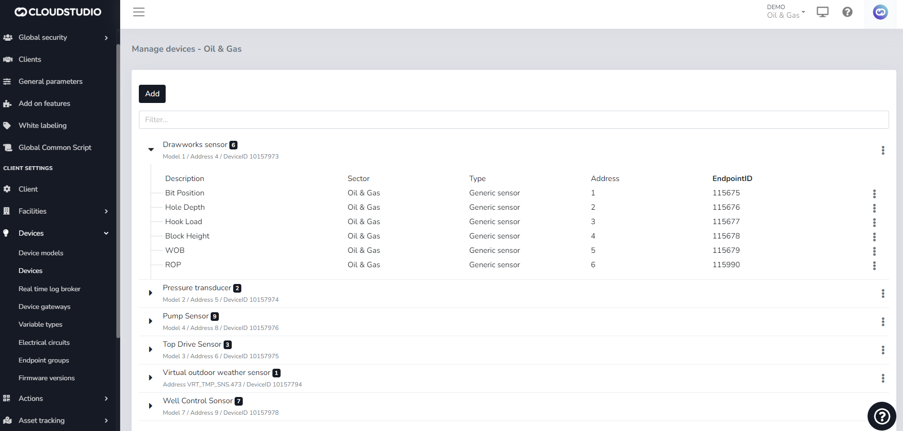Click the monitor display icon in header

tap(823, 12)
